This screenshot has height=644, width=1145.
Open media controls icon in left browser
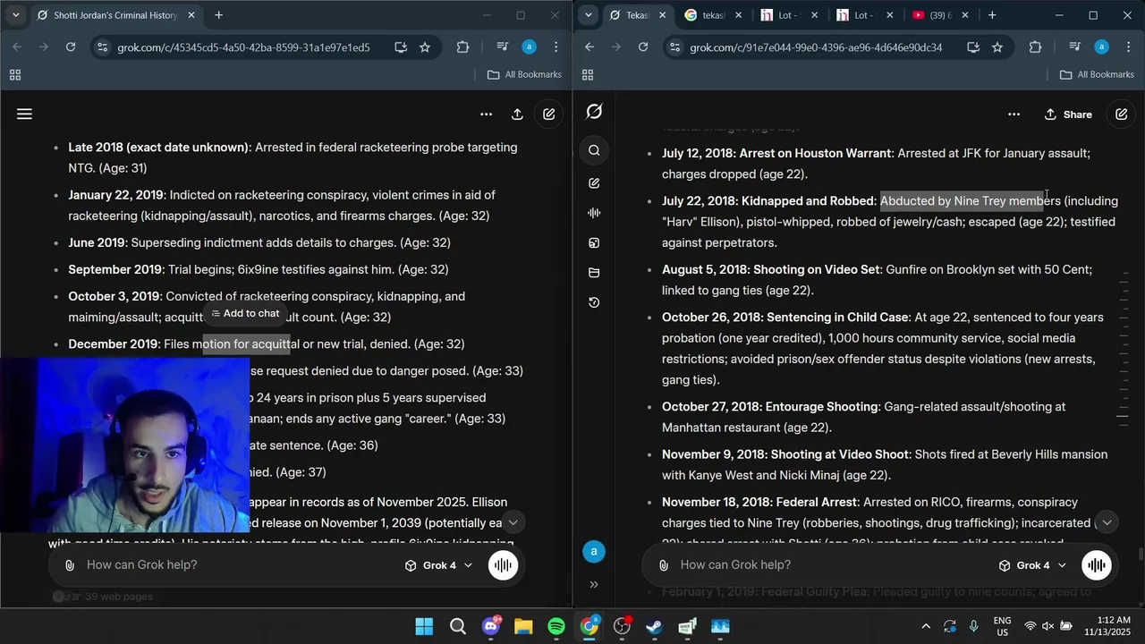(x=501, y=47)
